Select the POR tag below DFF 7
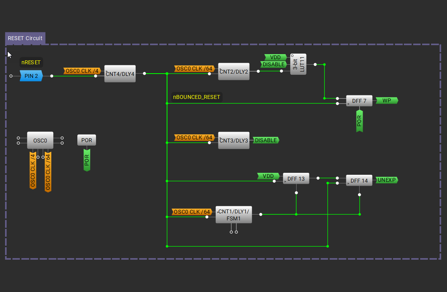Image resolution: width=447 pixels, height=292 pixels. coord(360,121)
